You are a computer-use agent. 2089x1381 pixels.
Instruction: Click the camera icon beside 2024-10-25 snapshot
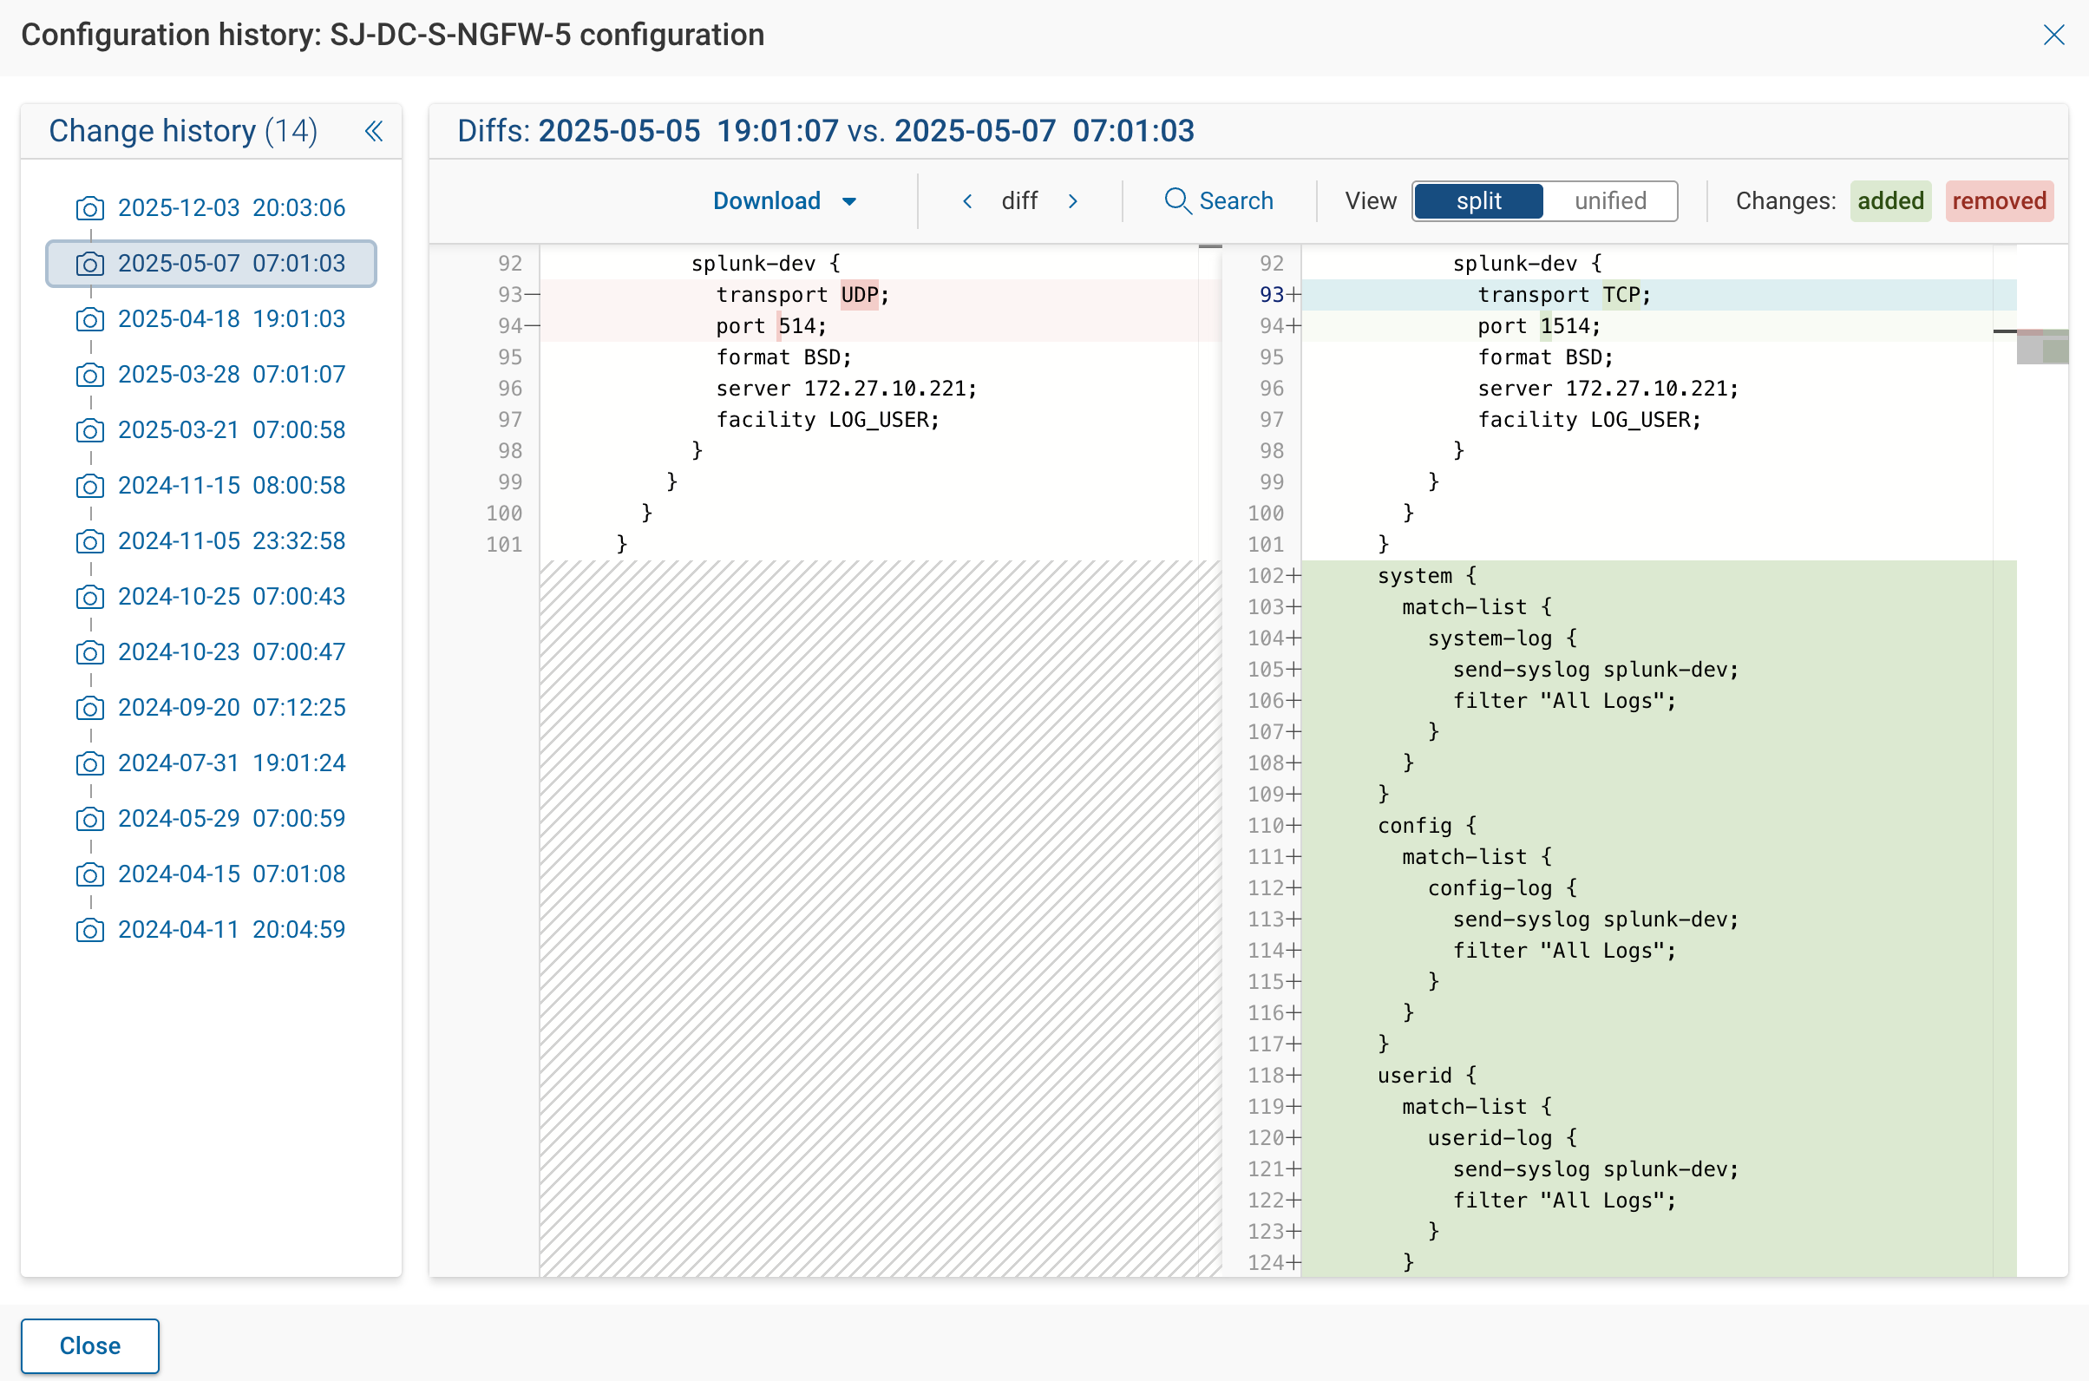(x=90, y=597)
